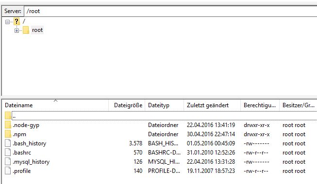317x184 pixels.
Task: Click the 570 file size of .bashrc
Action: (138, 153)
